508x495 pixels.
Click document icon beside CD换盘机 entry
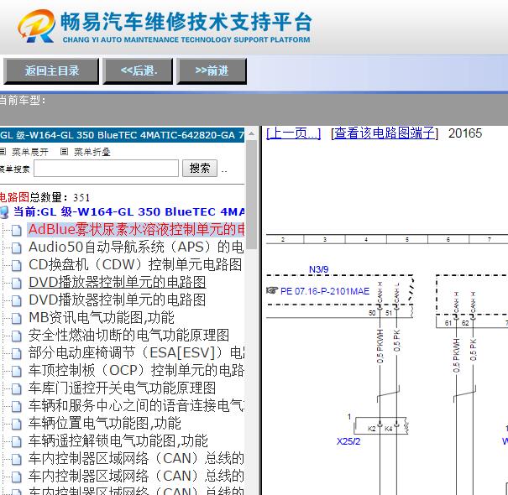pos(16,265)
